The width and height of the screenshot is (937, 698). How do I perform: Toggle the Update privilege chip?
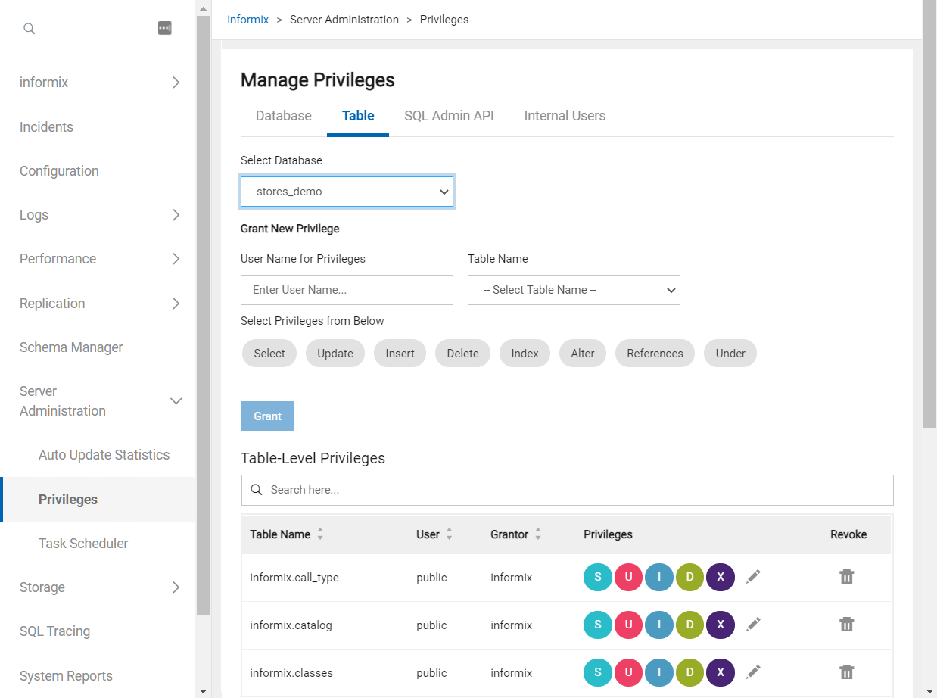[x=335, y=354]
